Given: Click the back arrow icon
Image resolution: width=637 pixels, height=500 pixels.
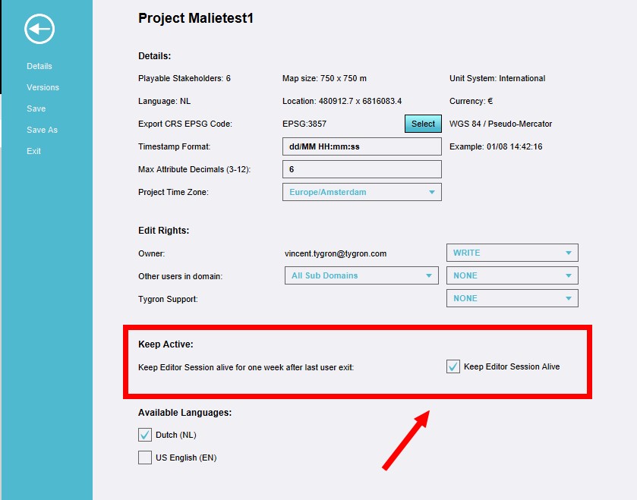Looking at the screenshot, I should point(39,30).
